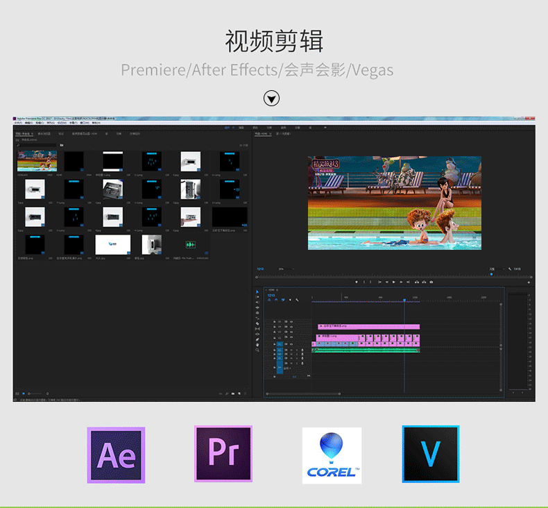Add a marker from the program monitor controls
This screenshot has height=508, width=548.
[357, 282]
